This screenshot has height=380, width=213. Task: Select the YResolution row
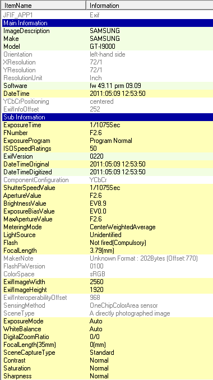click(108, 70)
